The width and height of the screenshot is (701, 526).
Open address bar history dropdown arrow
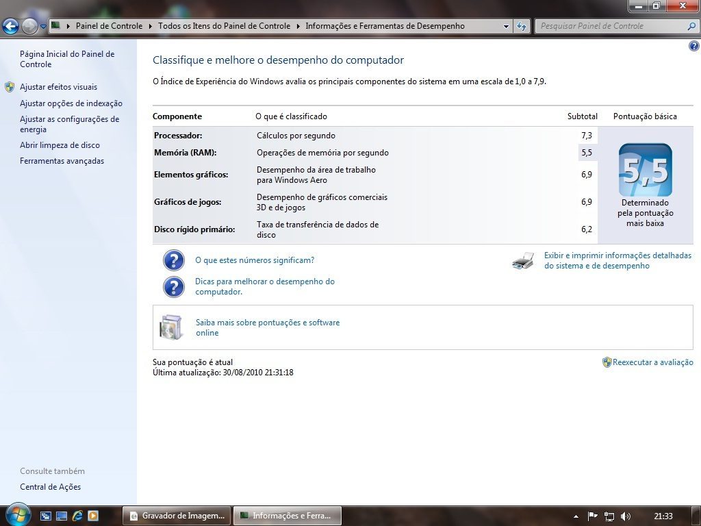506,26
